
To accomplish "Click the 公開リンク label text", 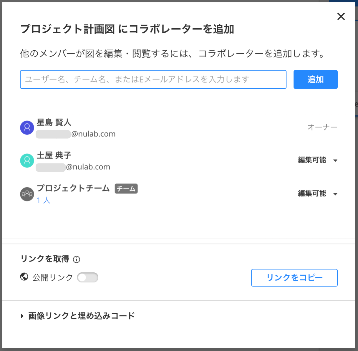I will coord(53,277).
